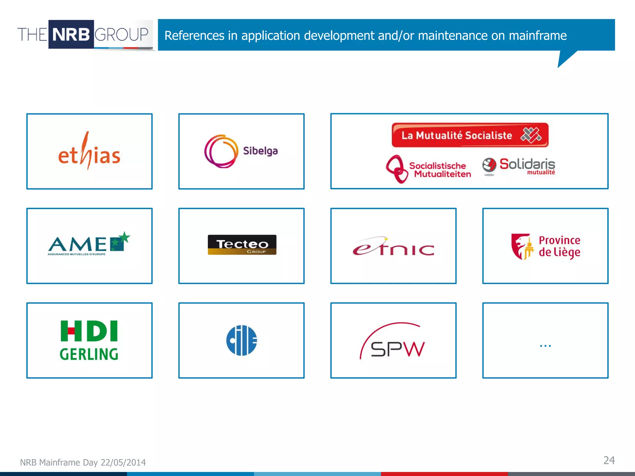Image resolution: width=635 pixels, height=476 pixels.
Task: Click slide page number 24
Action: [609, 460]
